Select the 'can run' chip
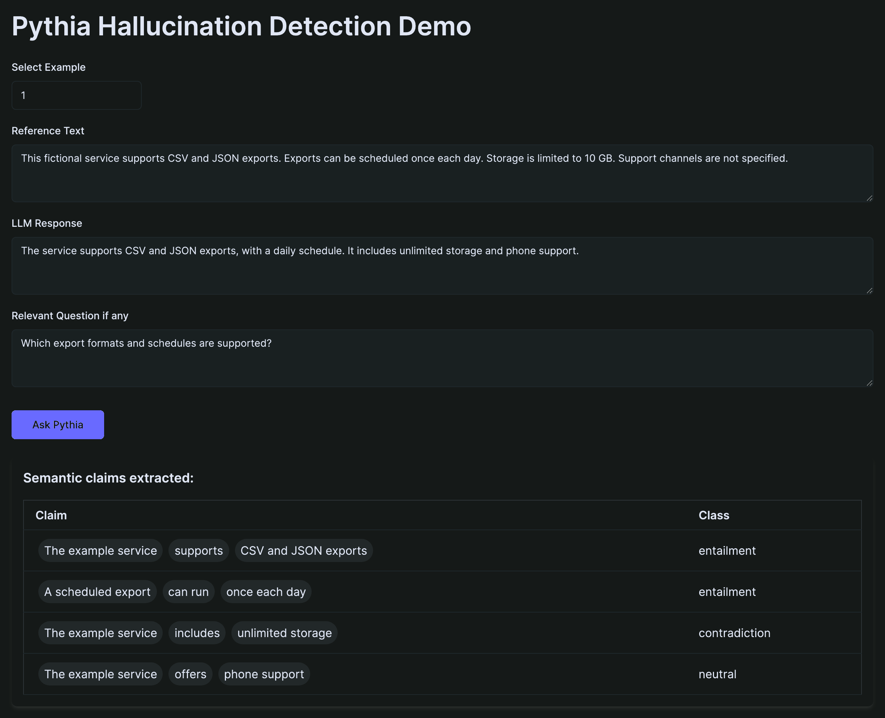 click(x=188, y=592)
